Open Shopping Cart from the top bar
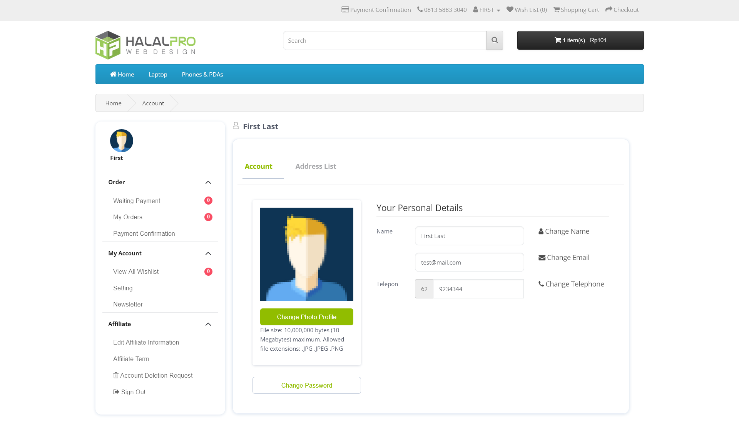Screen dimensions: 739x448 [x=576, y=10]
